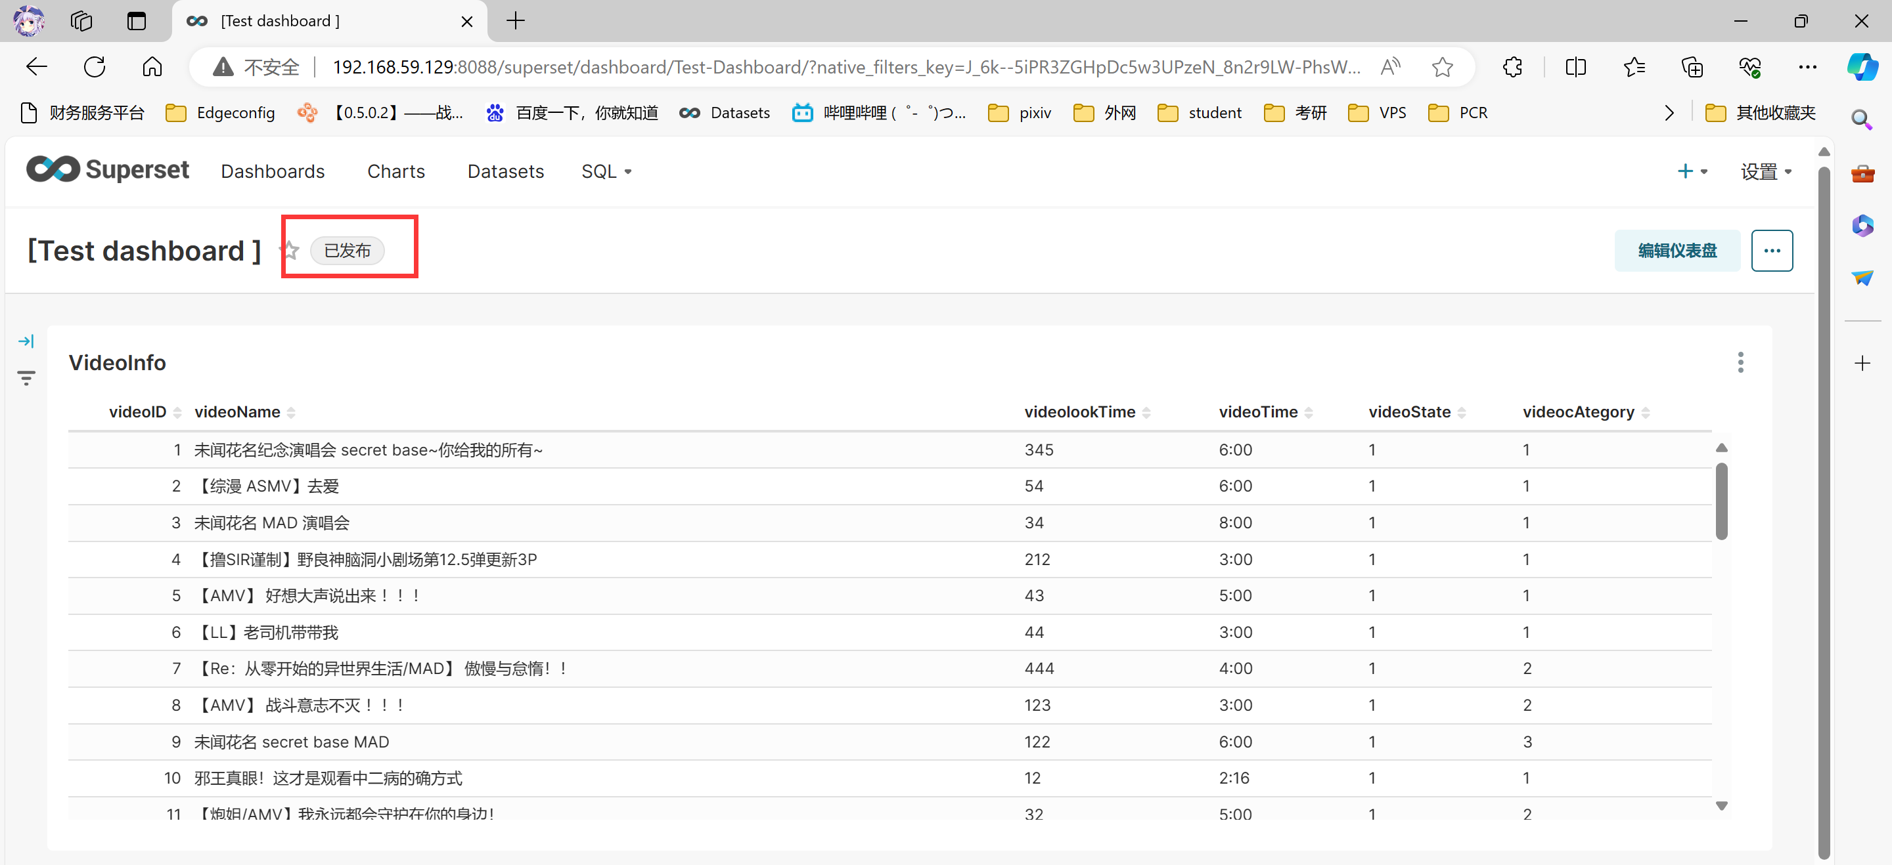Open browser extensions puzzle icon
The width and height of the screenshot is (1892, 865).
tap(1512, 68)
